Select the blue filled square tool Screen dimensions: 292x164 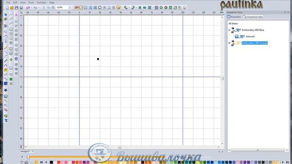point(5,84)
